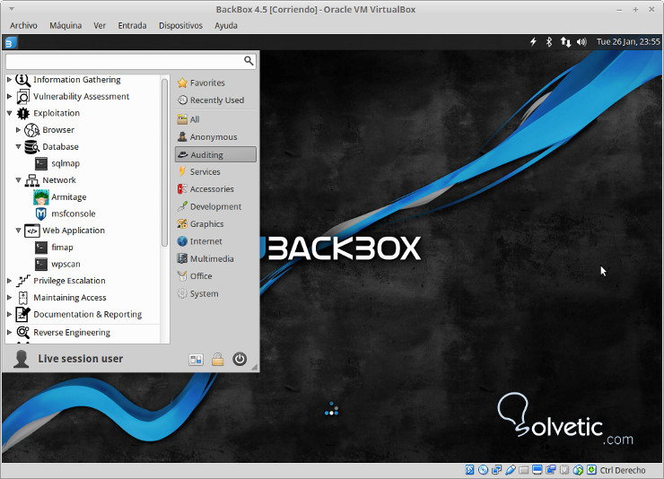Expand Maintaining Access category
The width and height of the screenshot is (664, 479).
[9, 298]
